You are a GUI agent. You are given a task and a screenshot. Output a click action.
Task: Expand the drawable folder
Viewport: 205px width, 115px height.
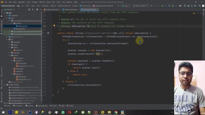(9, 42)
